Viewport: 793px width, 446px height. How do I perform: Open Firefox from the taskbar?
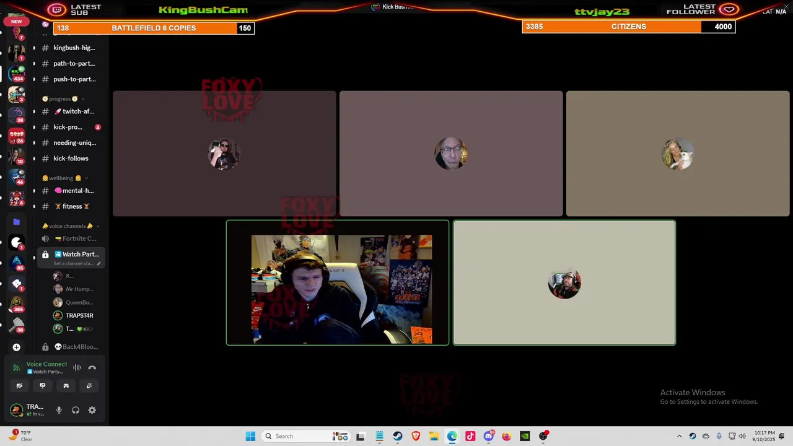(x=507, y=436)
